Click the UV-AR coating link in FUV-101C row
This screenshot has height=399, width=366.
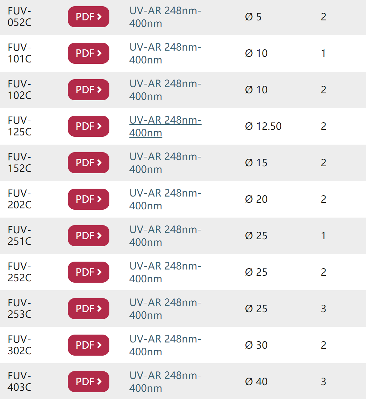(165, 53)
